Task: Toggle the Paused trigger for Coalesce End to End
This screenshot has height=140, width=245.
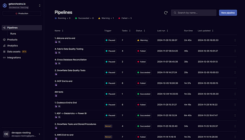Action: [x=110, y=105]
